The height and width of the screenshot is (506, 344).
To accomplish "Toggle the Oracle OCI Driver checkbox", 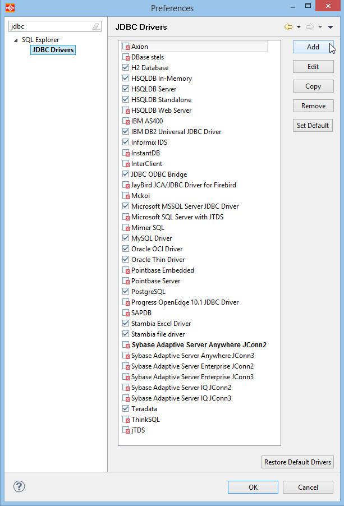I will pos(126,249).
